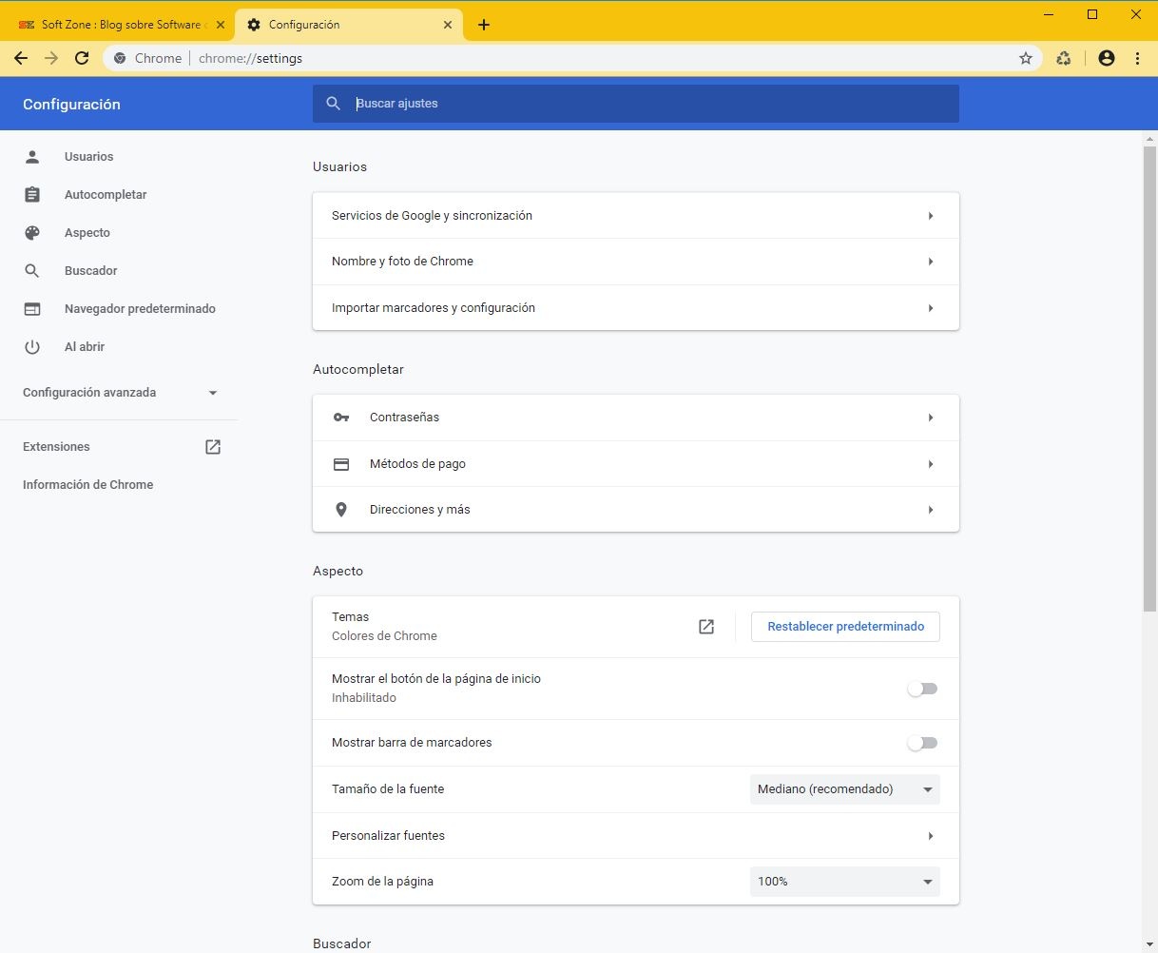This screenshot has width=1158, height=953.
Task: Open new tab with plus icon
Action: click(x=484, y=25)
